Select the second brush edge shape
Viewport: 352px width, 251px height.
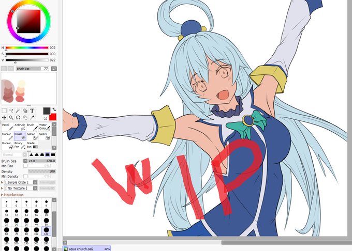coord(37,154)
